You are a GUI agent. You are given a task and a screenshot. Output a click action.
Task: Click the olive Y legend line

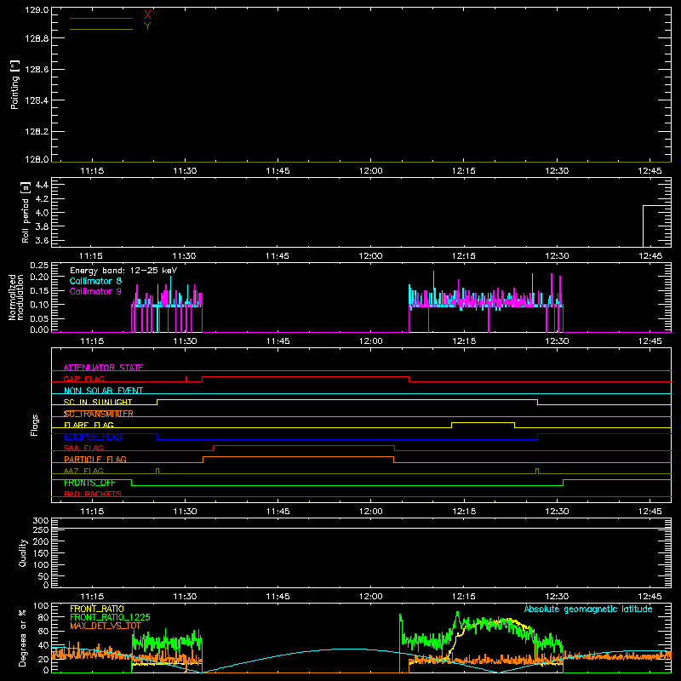[101, 29]
